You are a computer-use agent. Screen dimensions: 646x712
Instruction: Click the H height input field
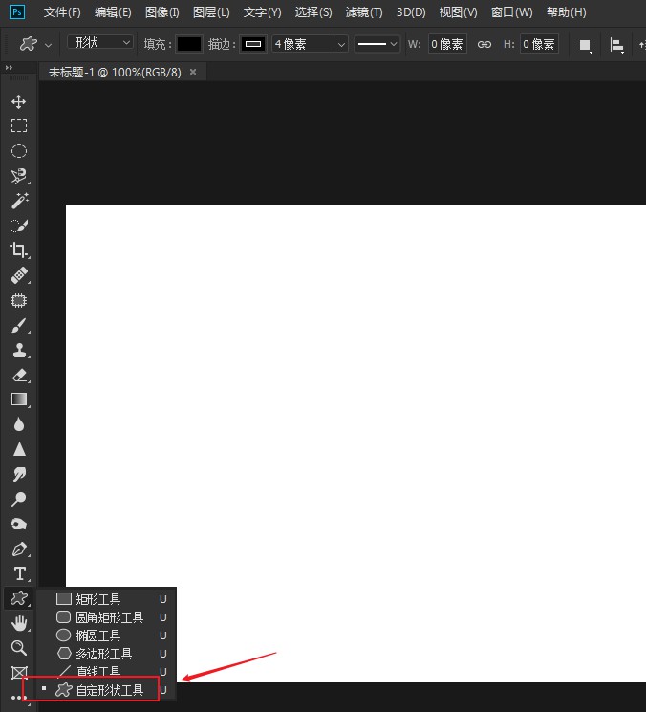click(x=539, y=44)
